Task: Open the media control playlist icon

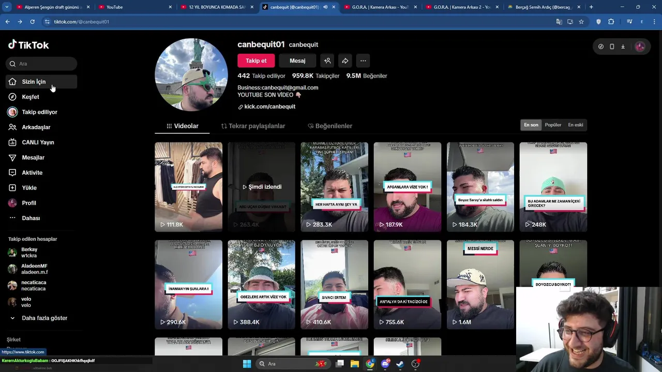Action: [x=629, y=22]
